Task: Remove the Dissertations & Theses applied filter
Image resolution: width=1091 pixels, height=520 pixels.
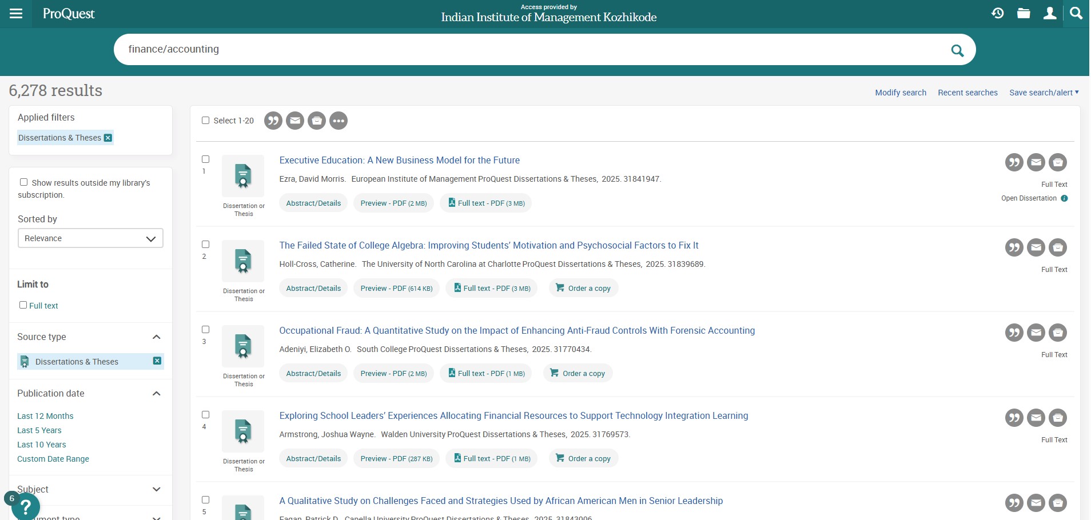Action: pos(108,138)
